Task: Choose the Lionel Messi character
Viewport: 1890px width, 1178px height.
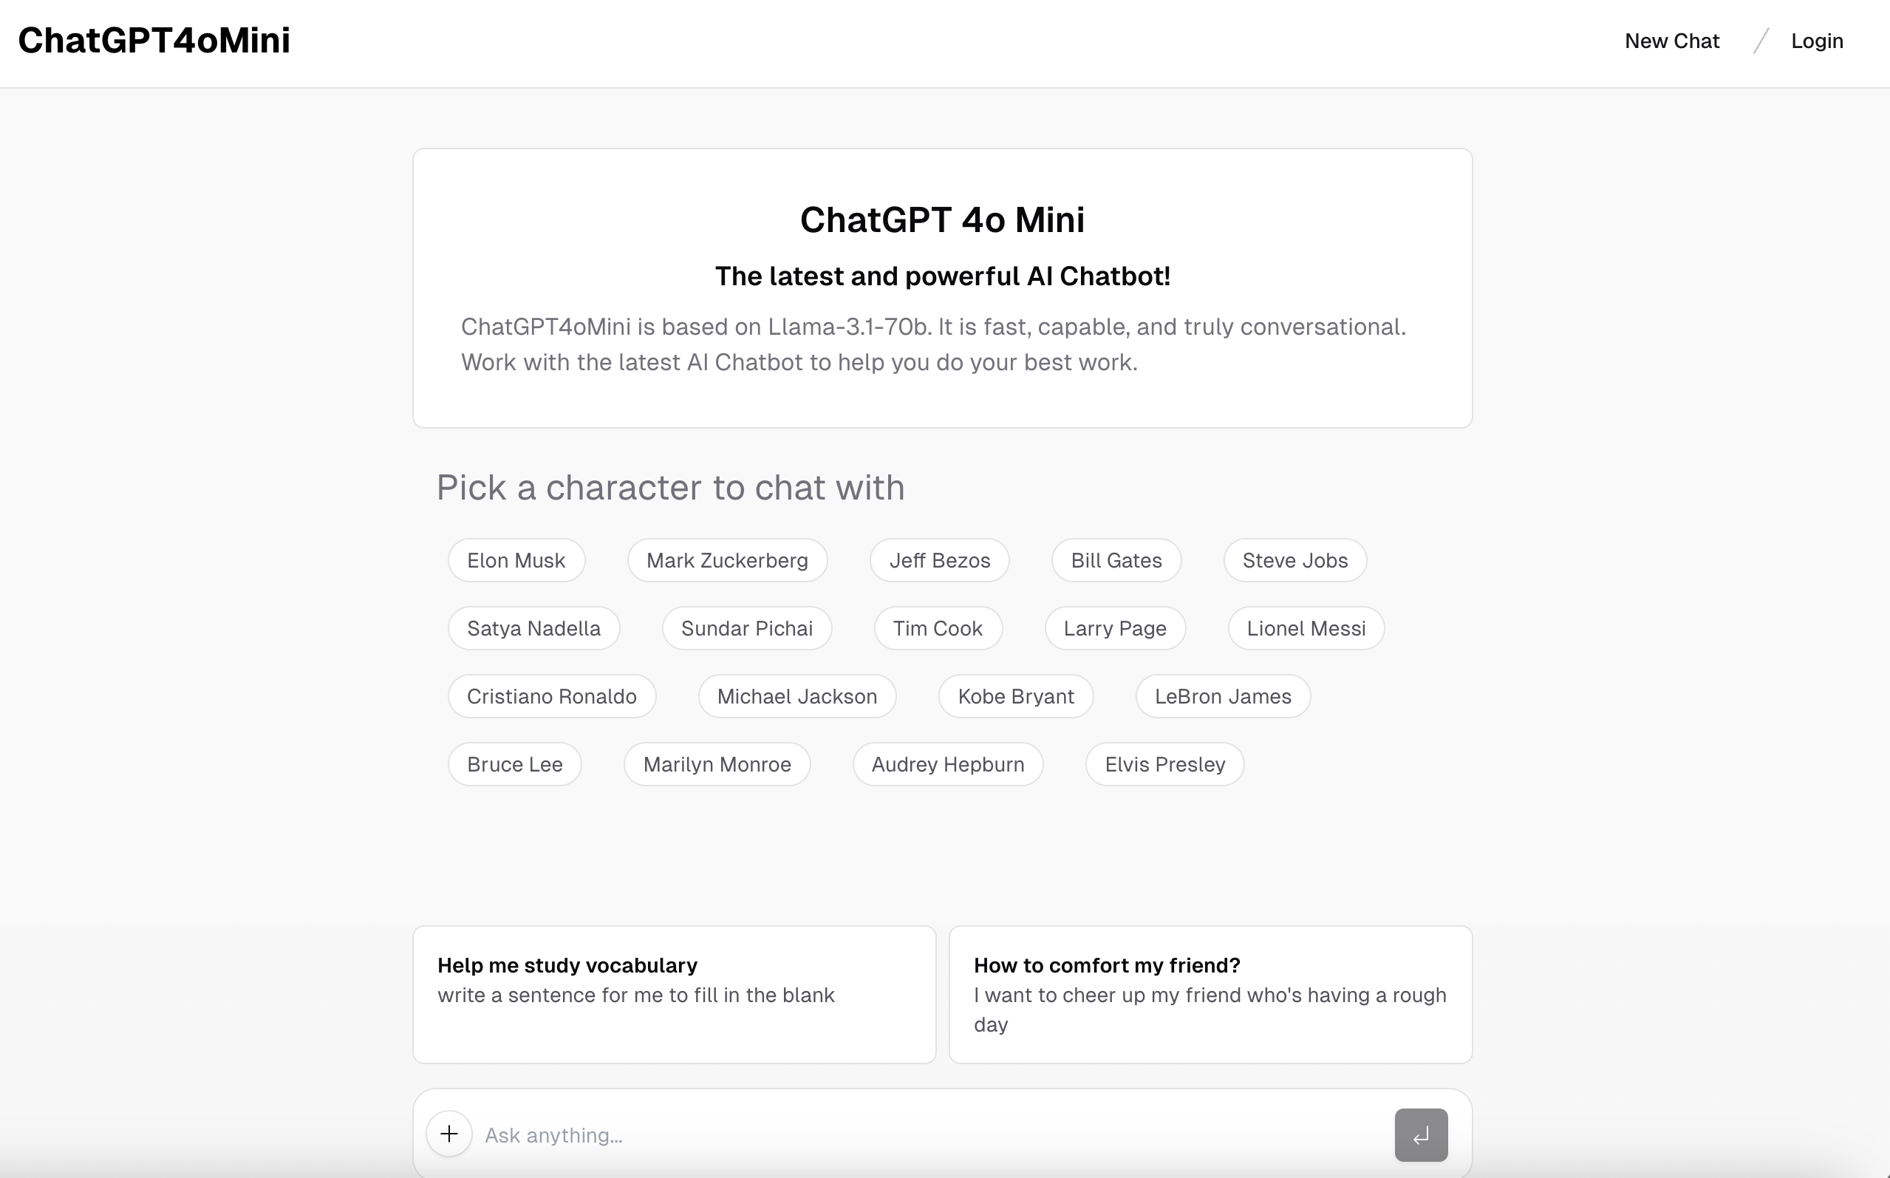Action: (x=1305, y=628)
